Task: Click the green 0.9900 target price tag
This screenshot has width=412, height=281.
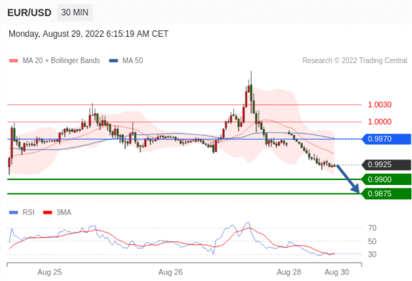Action: click(386, 180)
